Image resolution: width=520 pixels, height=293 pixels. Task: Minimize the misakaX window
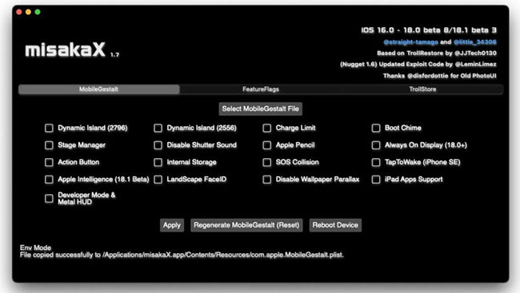pyautogui.click(x=28, y=12)
